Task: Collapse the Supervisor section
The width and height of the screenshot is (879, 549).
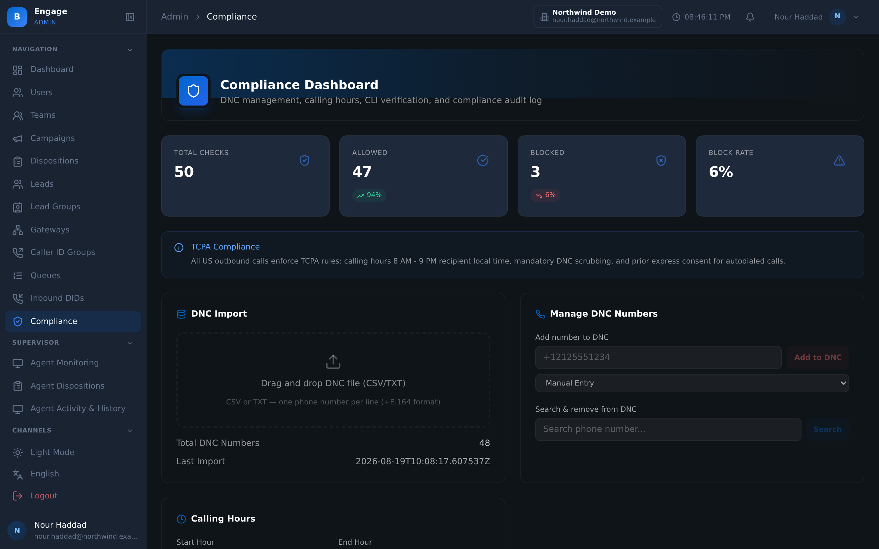Action: [73, 343]
